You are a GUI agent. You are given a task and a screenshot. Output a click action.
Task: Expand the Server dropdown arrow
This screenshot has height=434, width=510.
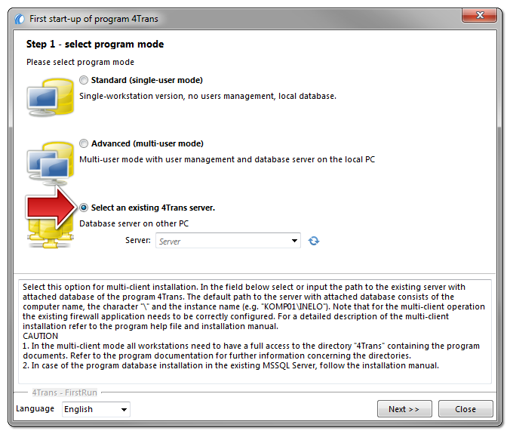pyautogui.click(x=294, y=241)
